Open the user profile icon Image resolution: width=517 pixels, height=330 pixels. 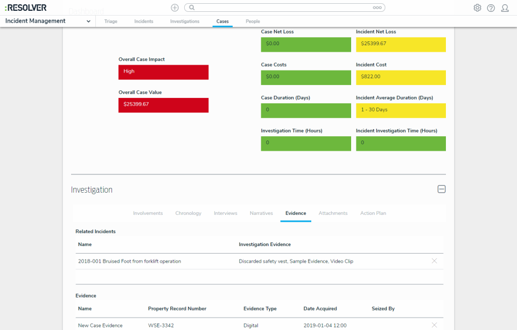pos(505,8)
